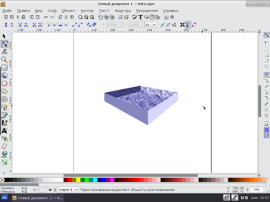270x202 pixels.
Task: Pick the cyan palette swatch
Action: click(x=95, y=180)
